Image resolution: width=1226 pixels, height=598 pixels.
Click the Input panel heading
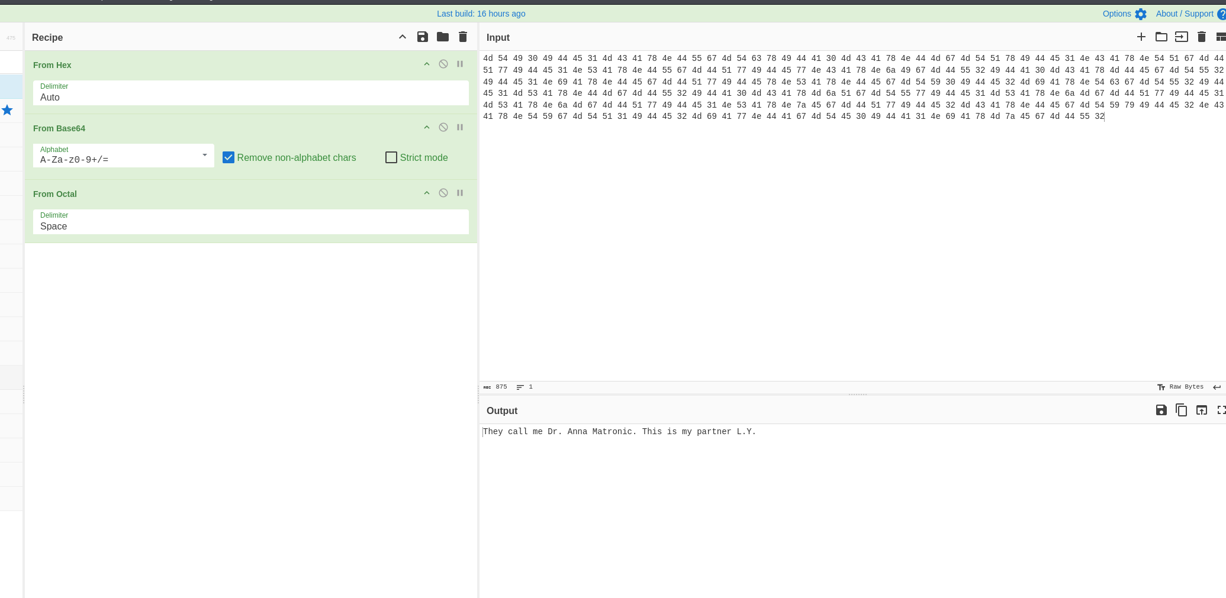498,37
